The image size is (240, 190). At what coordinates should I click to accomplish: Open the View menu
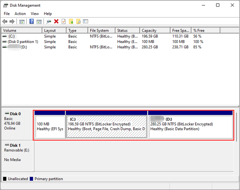(x=35, y=14)
